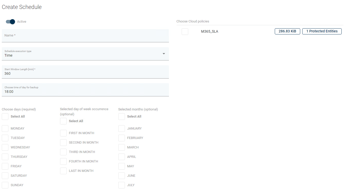Enable the MONDAY checkbox

click(x=5, y=129)
